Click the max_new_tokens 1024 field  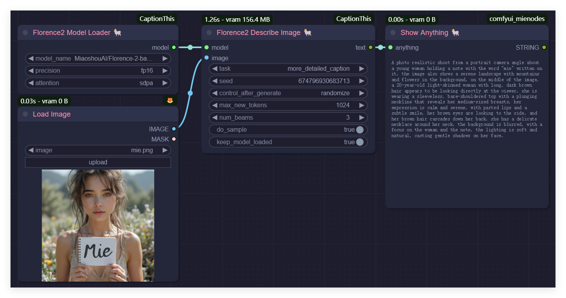288,105
